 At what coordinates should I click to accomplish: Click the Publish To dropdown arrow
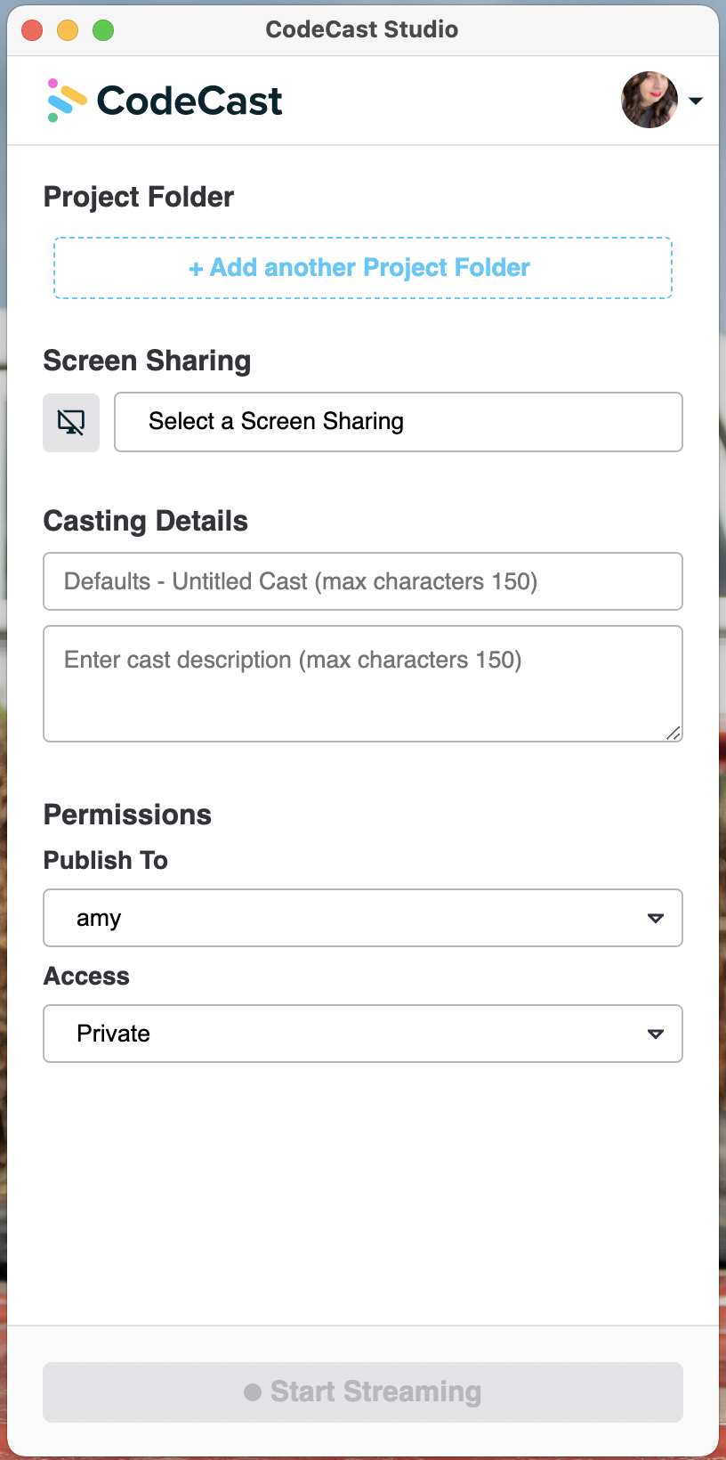(656, 918)
